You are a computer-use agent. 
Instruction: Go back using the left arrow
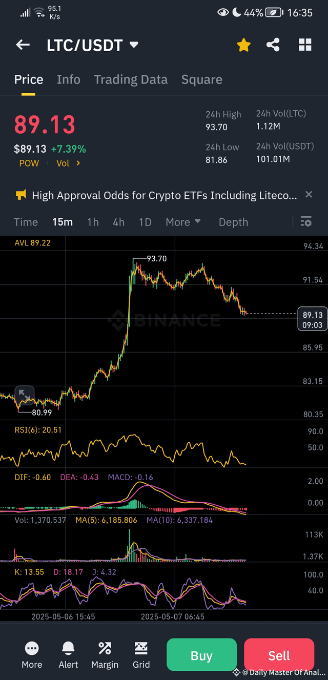pyautogui.click(x=23, y=45)
